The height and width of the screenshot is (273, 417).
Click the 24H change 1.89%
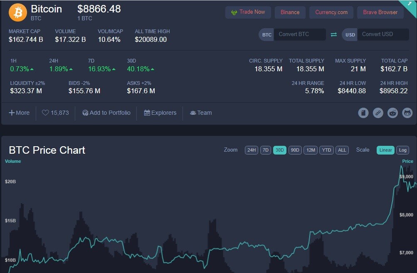click(61, 69)
